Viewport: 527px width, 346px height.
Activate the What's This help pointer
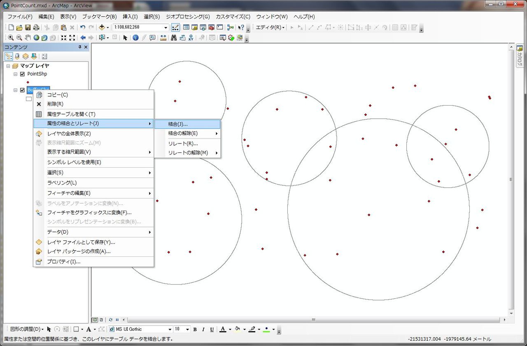coord(241,28)
